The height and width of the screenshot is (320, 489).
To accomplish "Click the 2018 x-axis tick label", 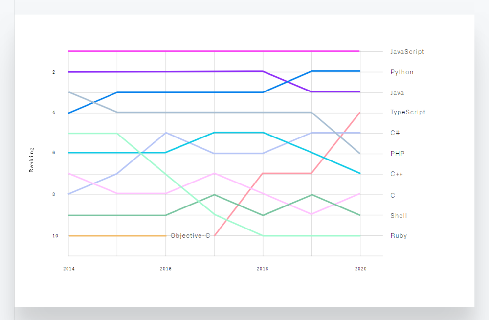I will (x=262, y=269).
